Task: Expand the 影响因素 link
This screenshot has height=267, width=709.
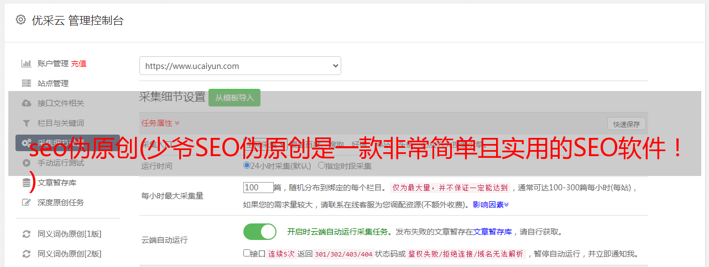Action: pos(491,205)
